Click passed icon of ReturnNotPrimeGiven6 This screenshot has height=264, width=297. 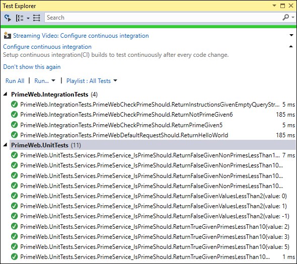(x=14, y=115)
